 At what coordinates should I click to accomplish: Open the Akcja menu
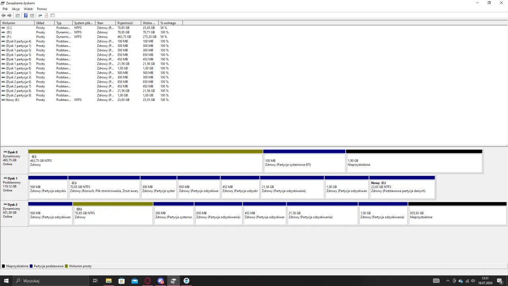click(x=16, y=9)
